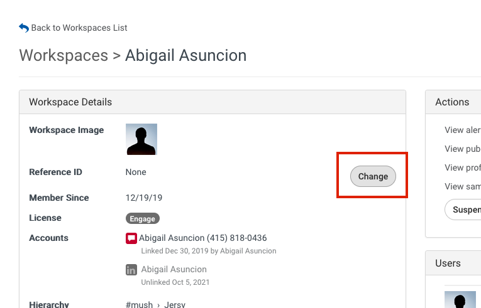
Task: Click the red text message account icon
Action: click(x=131, y=238)
